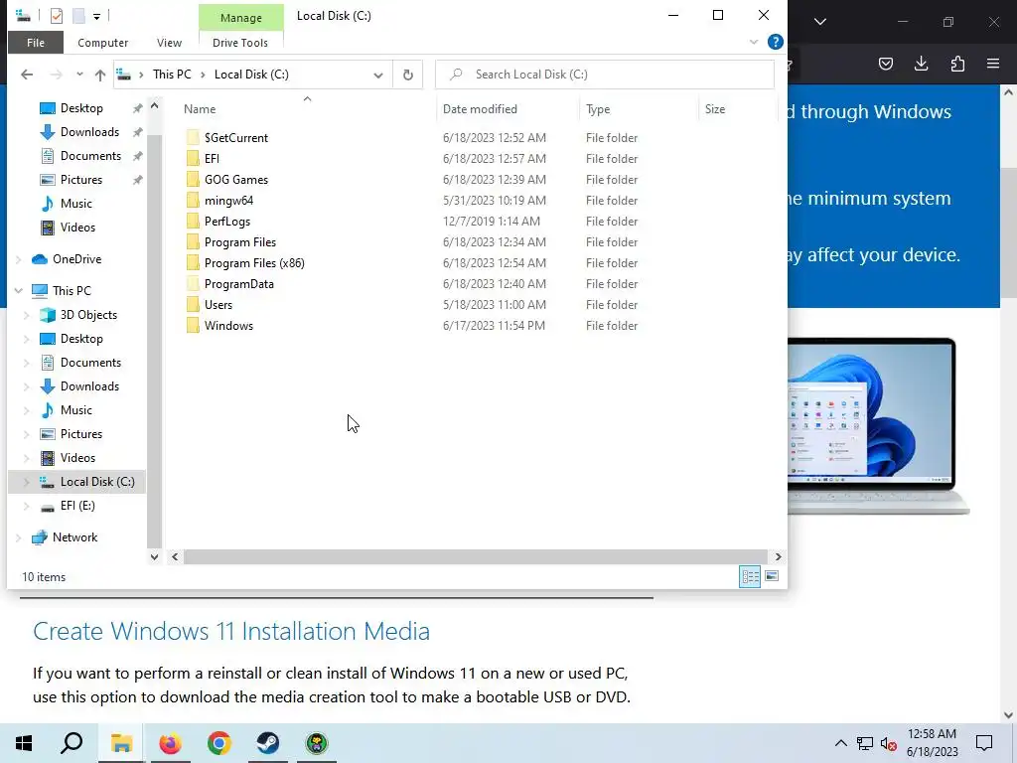Open 3D Objects in the navigation pane
Image resolution: width=1017 pixels, height=763 pixels.
[88, 315]
